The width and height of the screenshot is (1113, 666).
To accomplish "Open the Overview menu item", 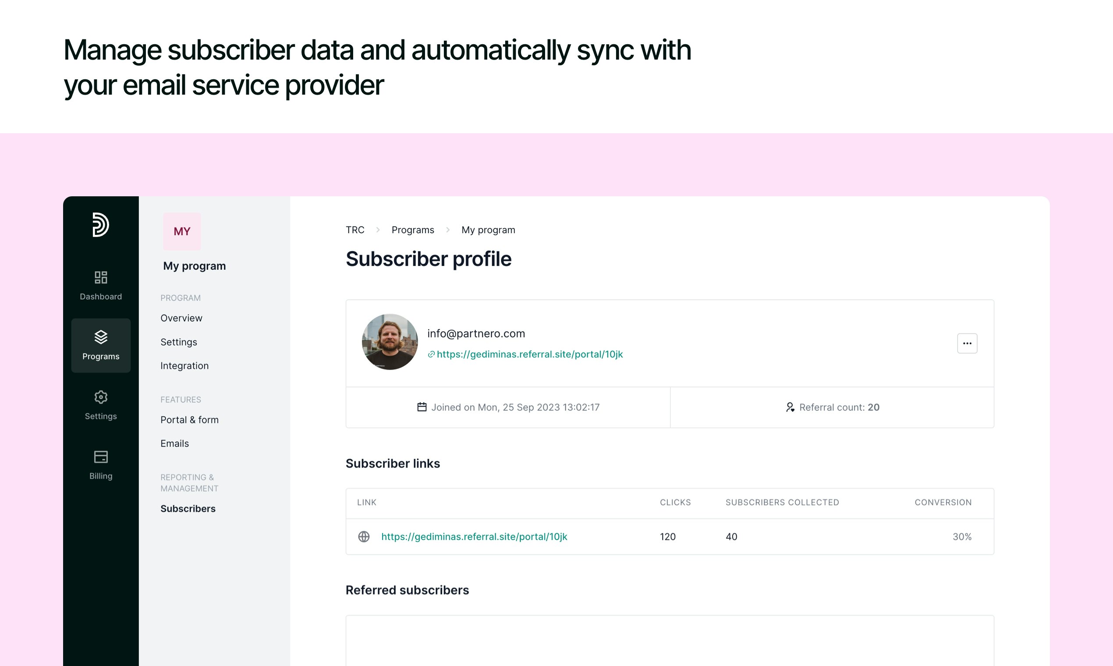I will (181, 318).
